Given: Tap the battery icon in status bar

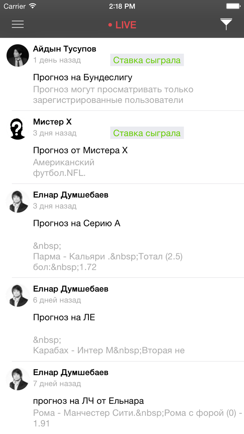Looking at the screenshot, I should 233,6.
